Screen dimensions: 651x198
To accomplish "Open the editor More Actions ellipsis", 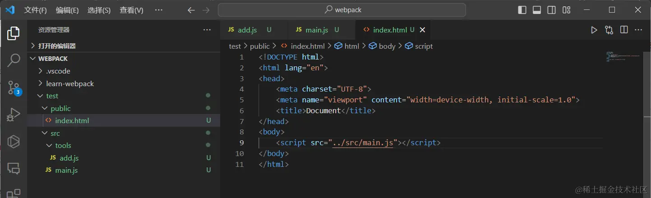I will click(638, 30).
